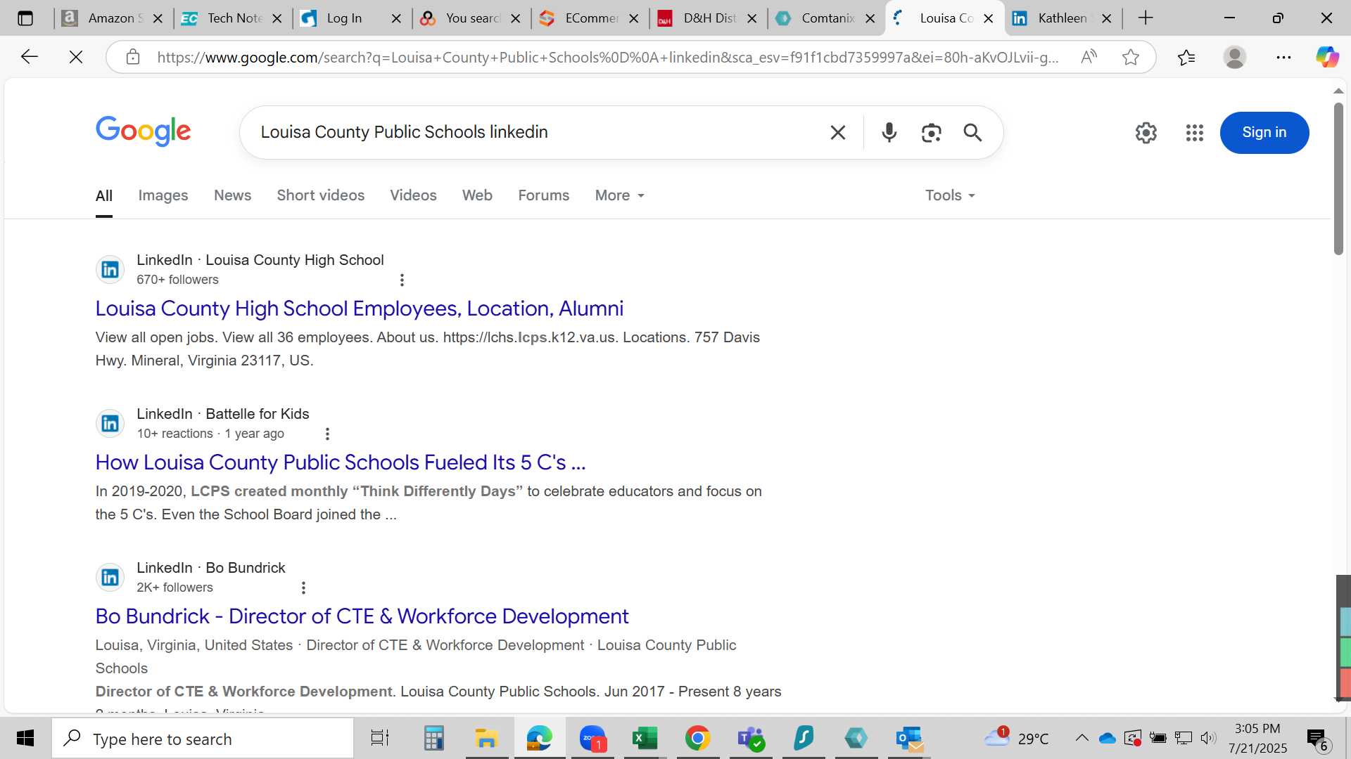
Task: Open Excel from the taskbar
Action: [645, 739]
